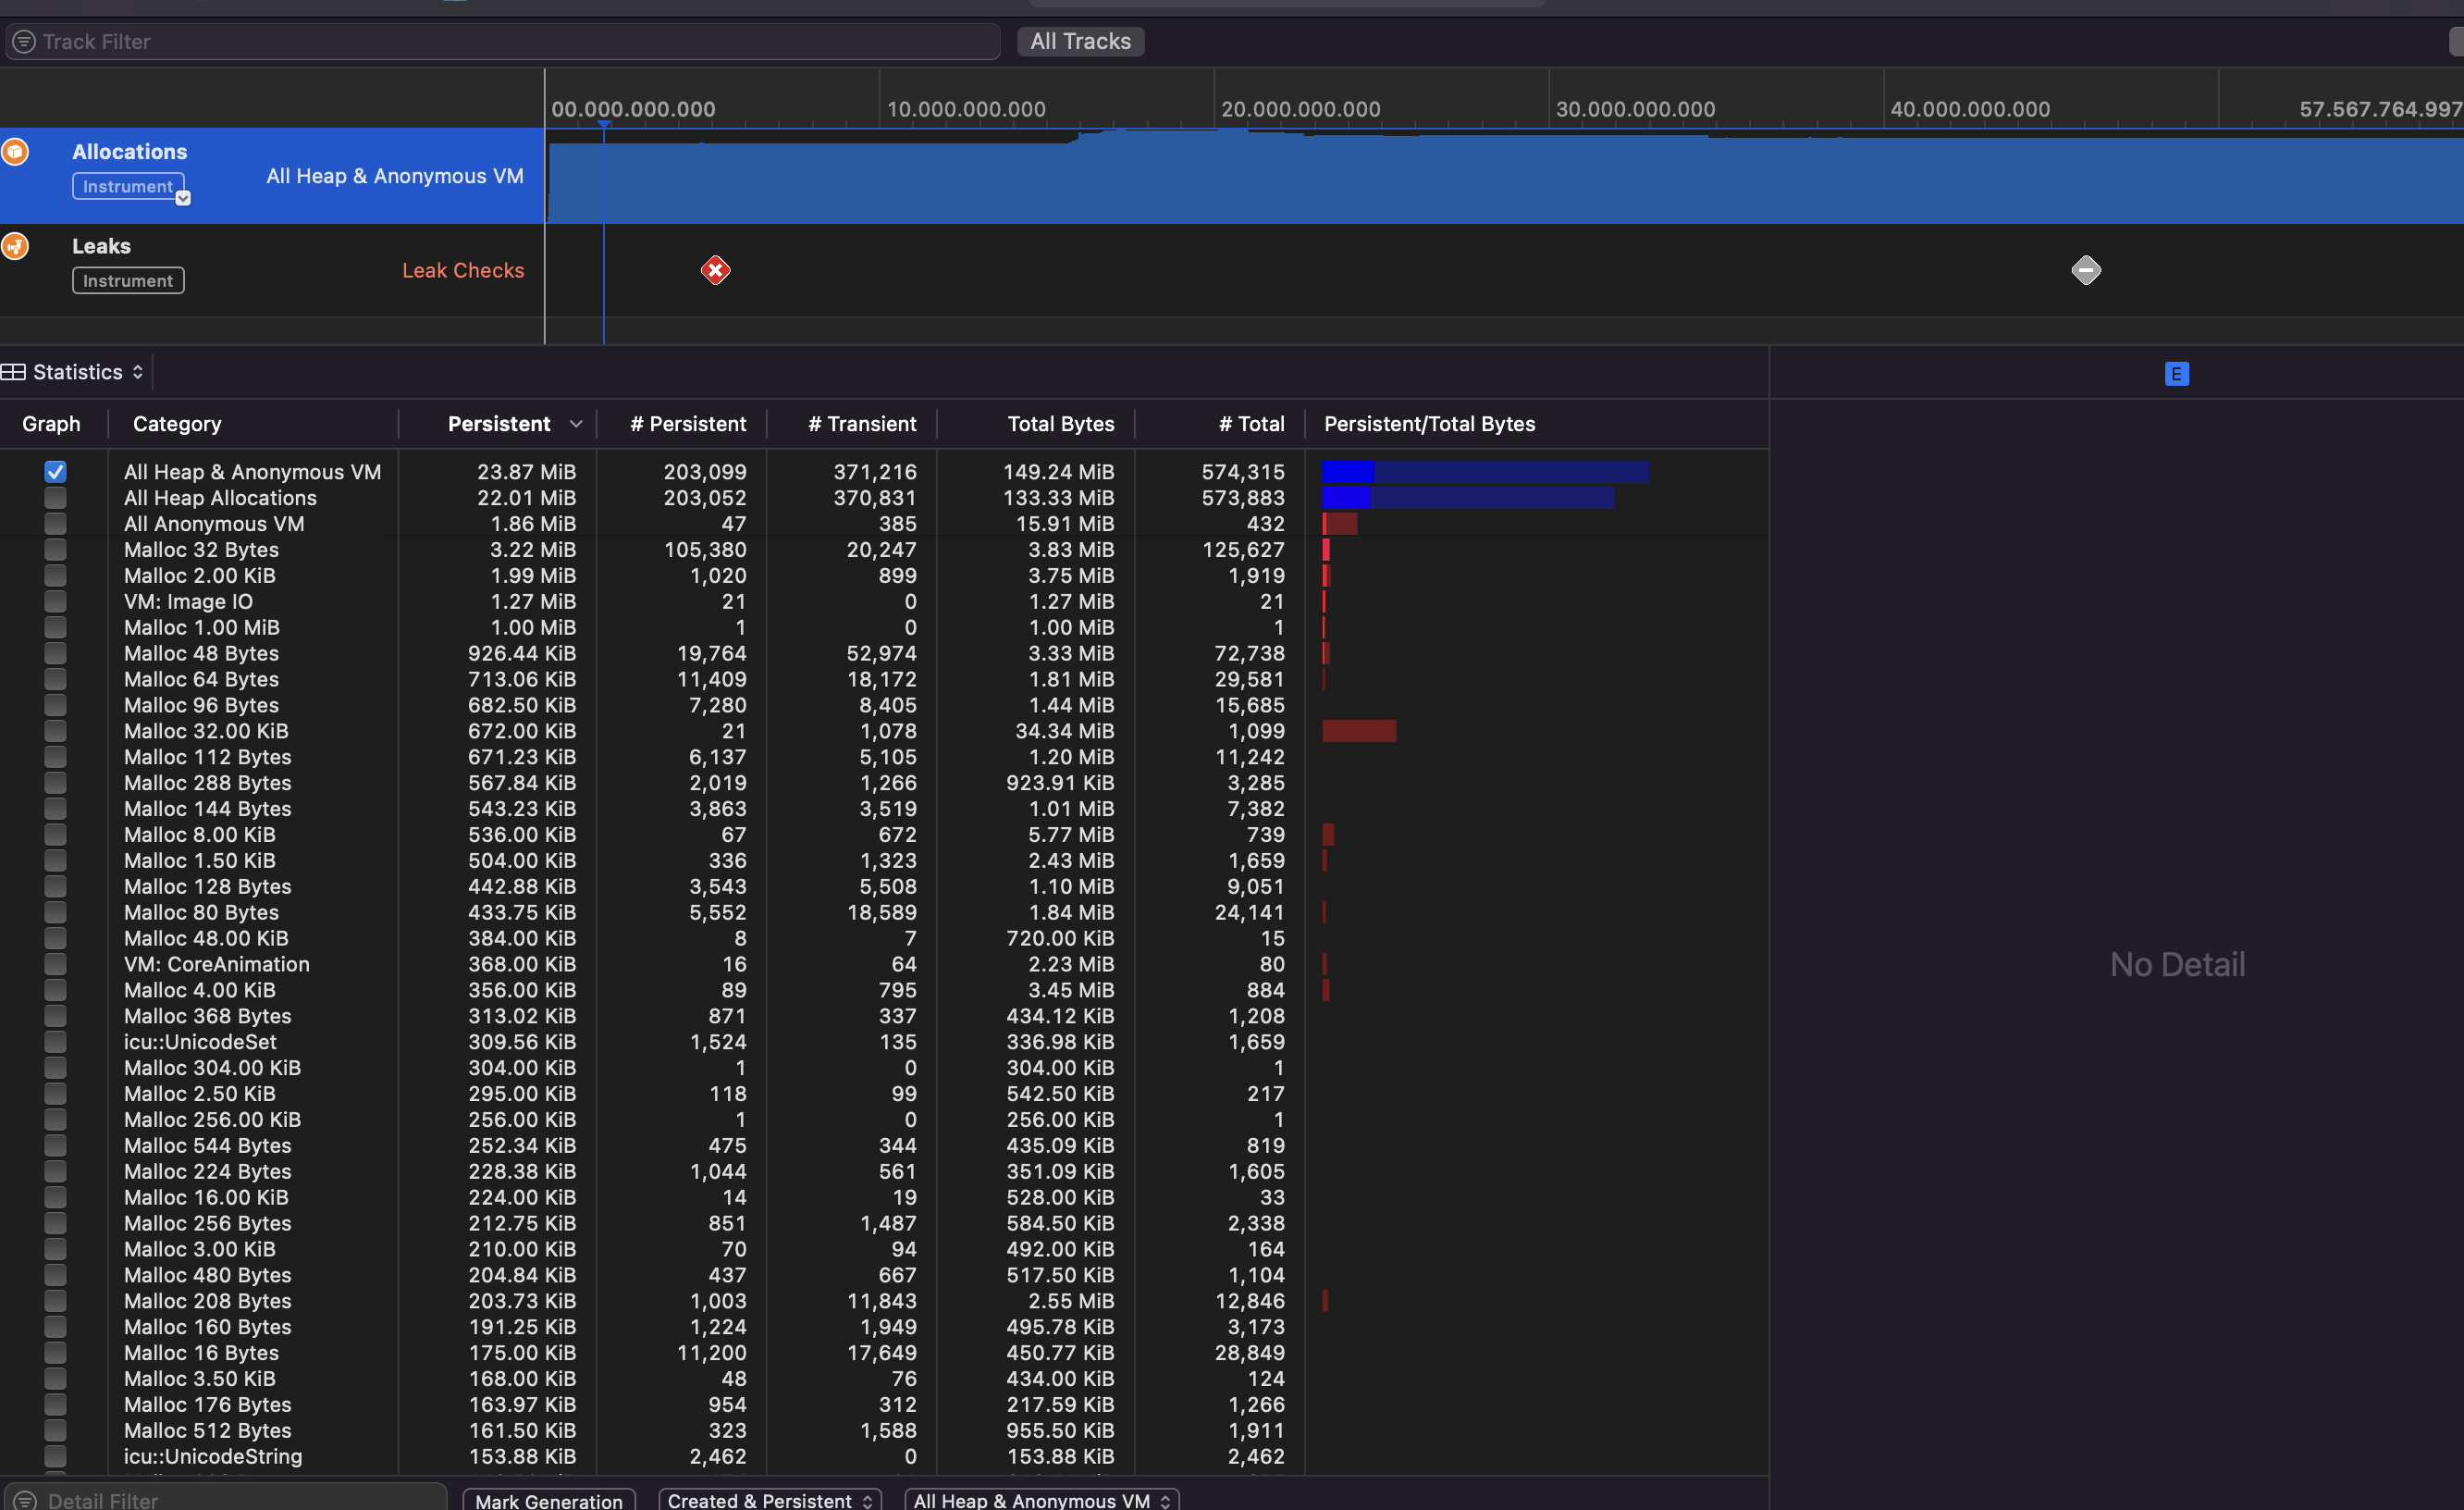Image resolution: width=2464 pixels, height=1510 pixels.
Task: Open the Statistics view dropdown
Action: point(88,372)
